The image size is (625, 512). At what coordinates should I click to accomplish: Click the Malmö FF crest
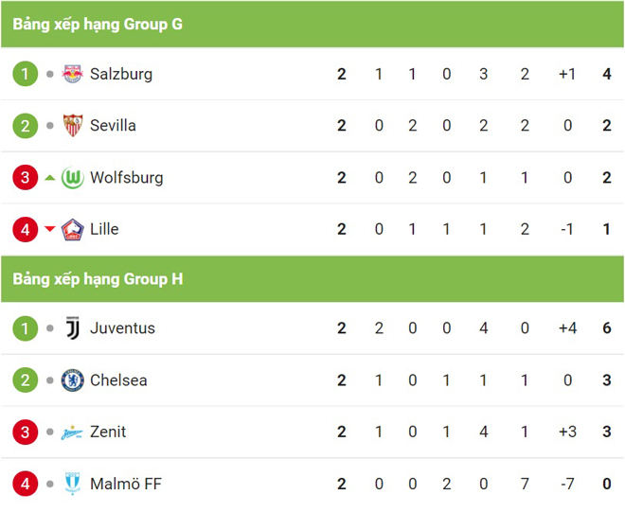tap(73, 484)
